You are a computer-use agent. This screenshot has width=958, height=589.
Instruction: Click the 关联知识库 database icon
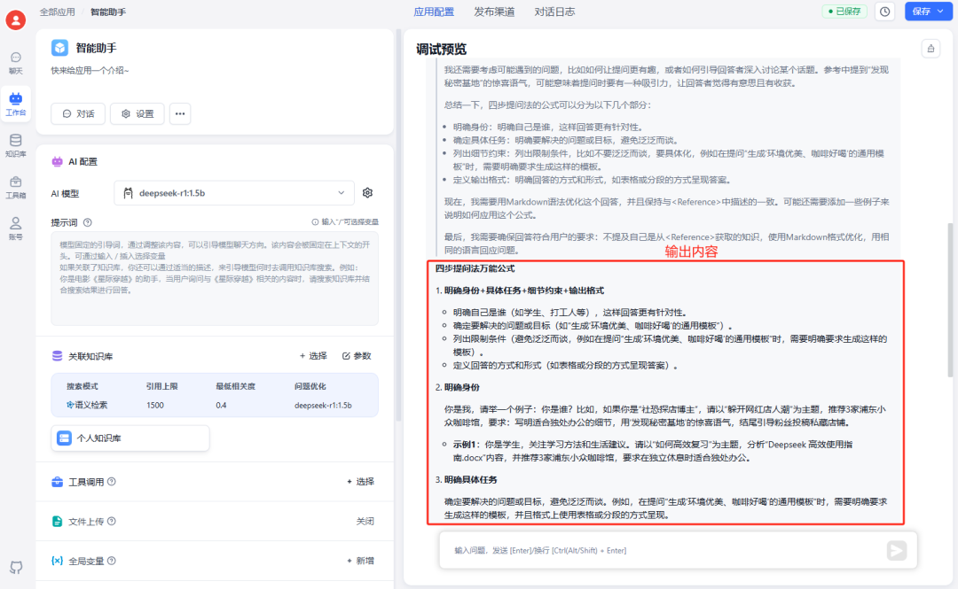[x=58, y=356]
